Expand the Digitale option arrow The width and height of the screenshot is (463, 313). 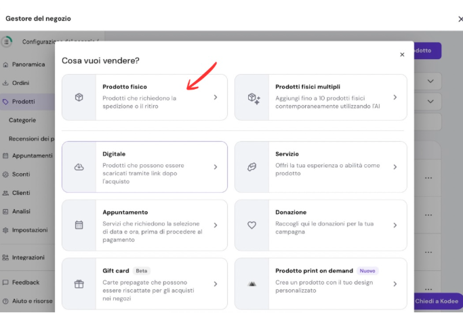[216, 167]
